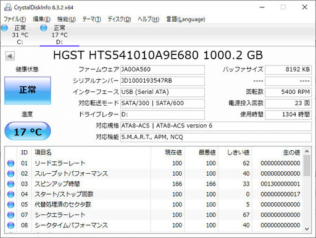Close the CrystalDiskInfo window
This screenshot has width=316, height=238.
click(305, 7)
